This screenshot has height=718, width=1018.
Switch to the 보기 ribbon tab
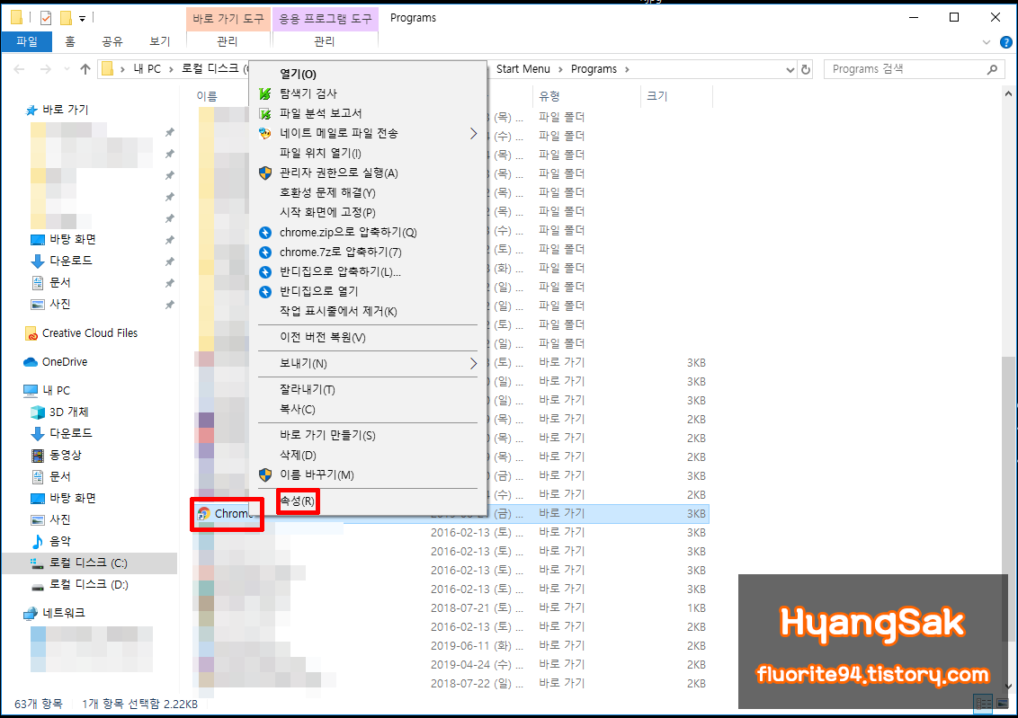[x=160, y=41]
